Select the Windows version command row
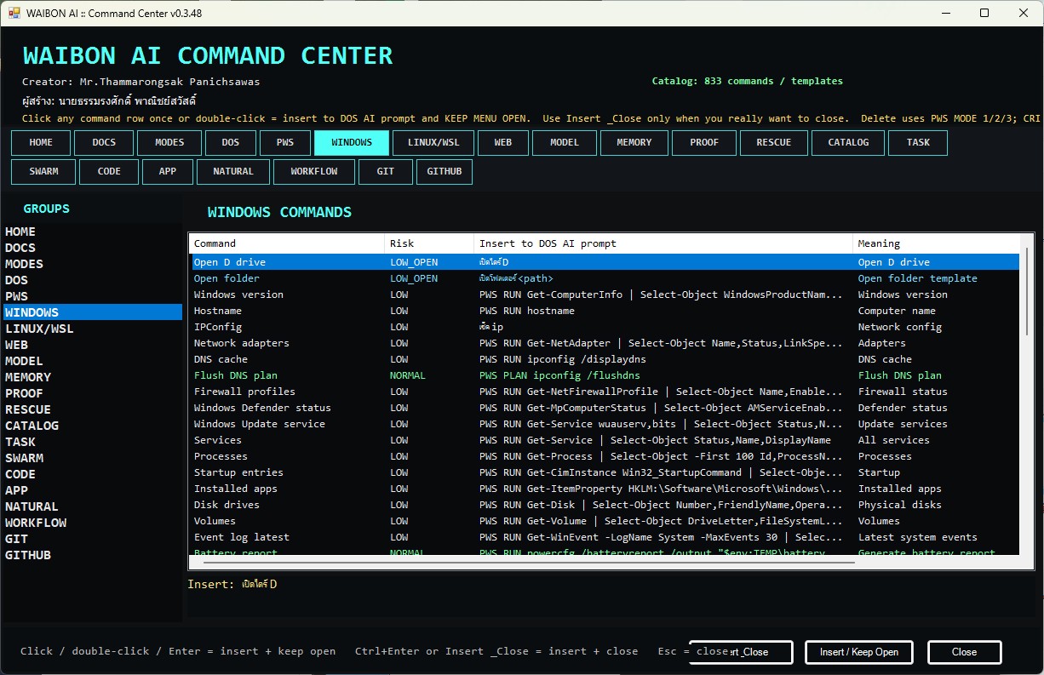The width and height of the screenshot is (1044, 675). 605,295
